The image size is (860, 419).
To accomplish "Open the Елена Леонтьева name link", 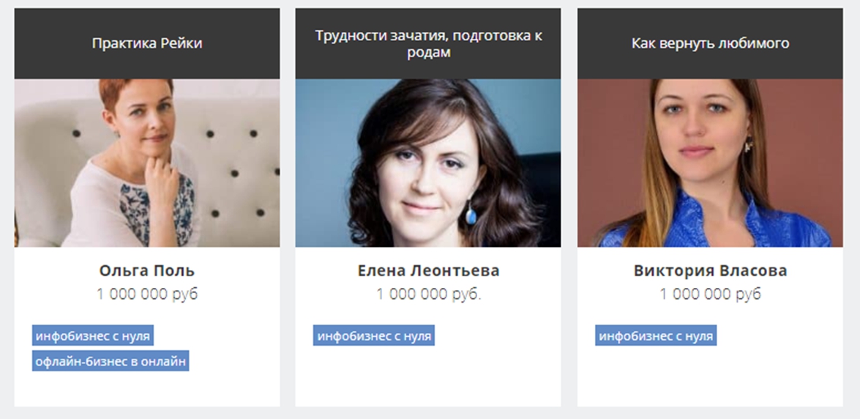I will pyautogui.click(x=428, y=271).
